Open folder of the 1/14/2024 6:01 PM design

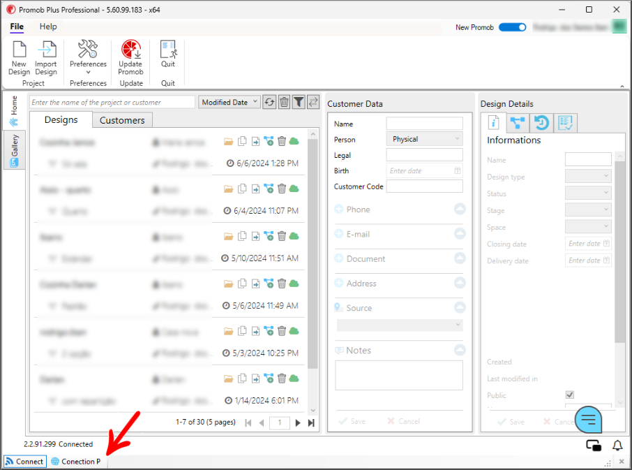tap(229, 379)
